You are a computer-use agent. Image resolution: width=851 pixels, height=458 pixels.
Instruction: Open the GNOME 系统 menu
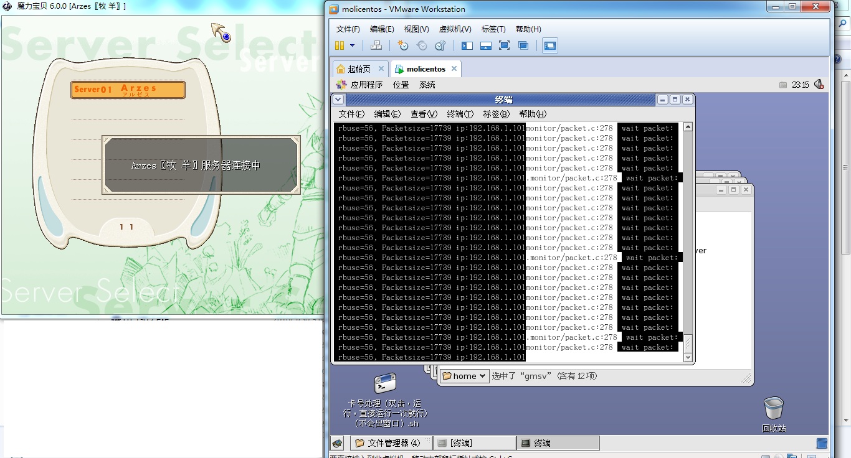[427, 85]
